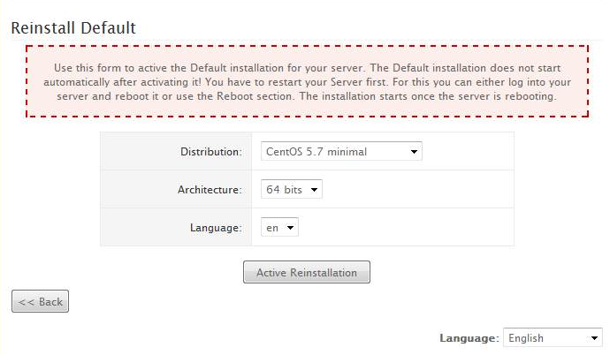Screen dimensions: 610x355
Task: Click the form's Language field label
Action: pos(216,228)
